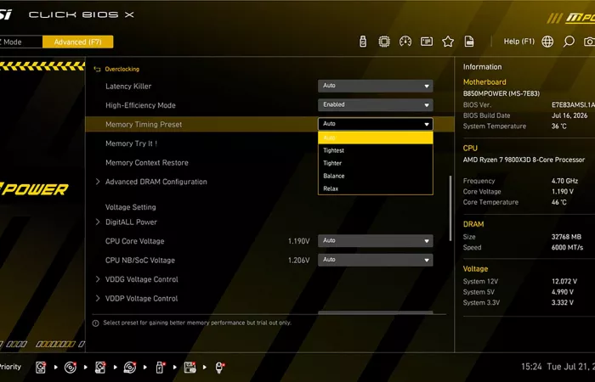Screen dimensions: 595x382
Task: Click the BIOS Build Date Jul 16, 2026
Action: pyautogui.click(x=569, y=115)
